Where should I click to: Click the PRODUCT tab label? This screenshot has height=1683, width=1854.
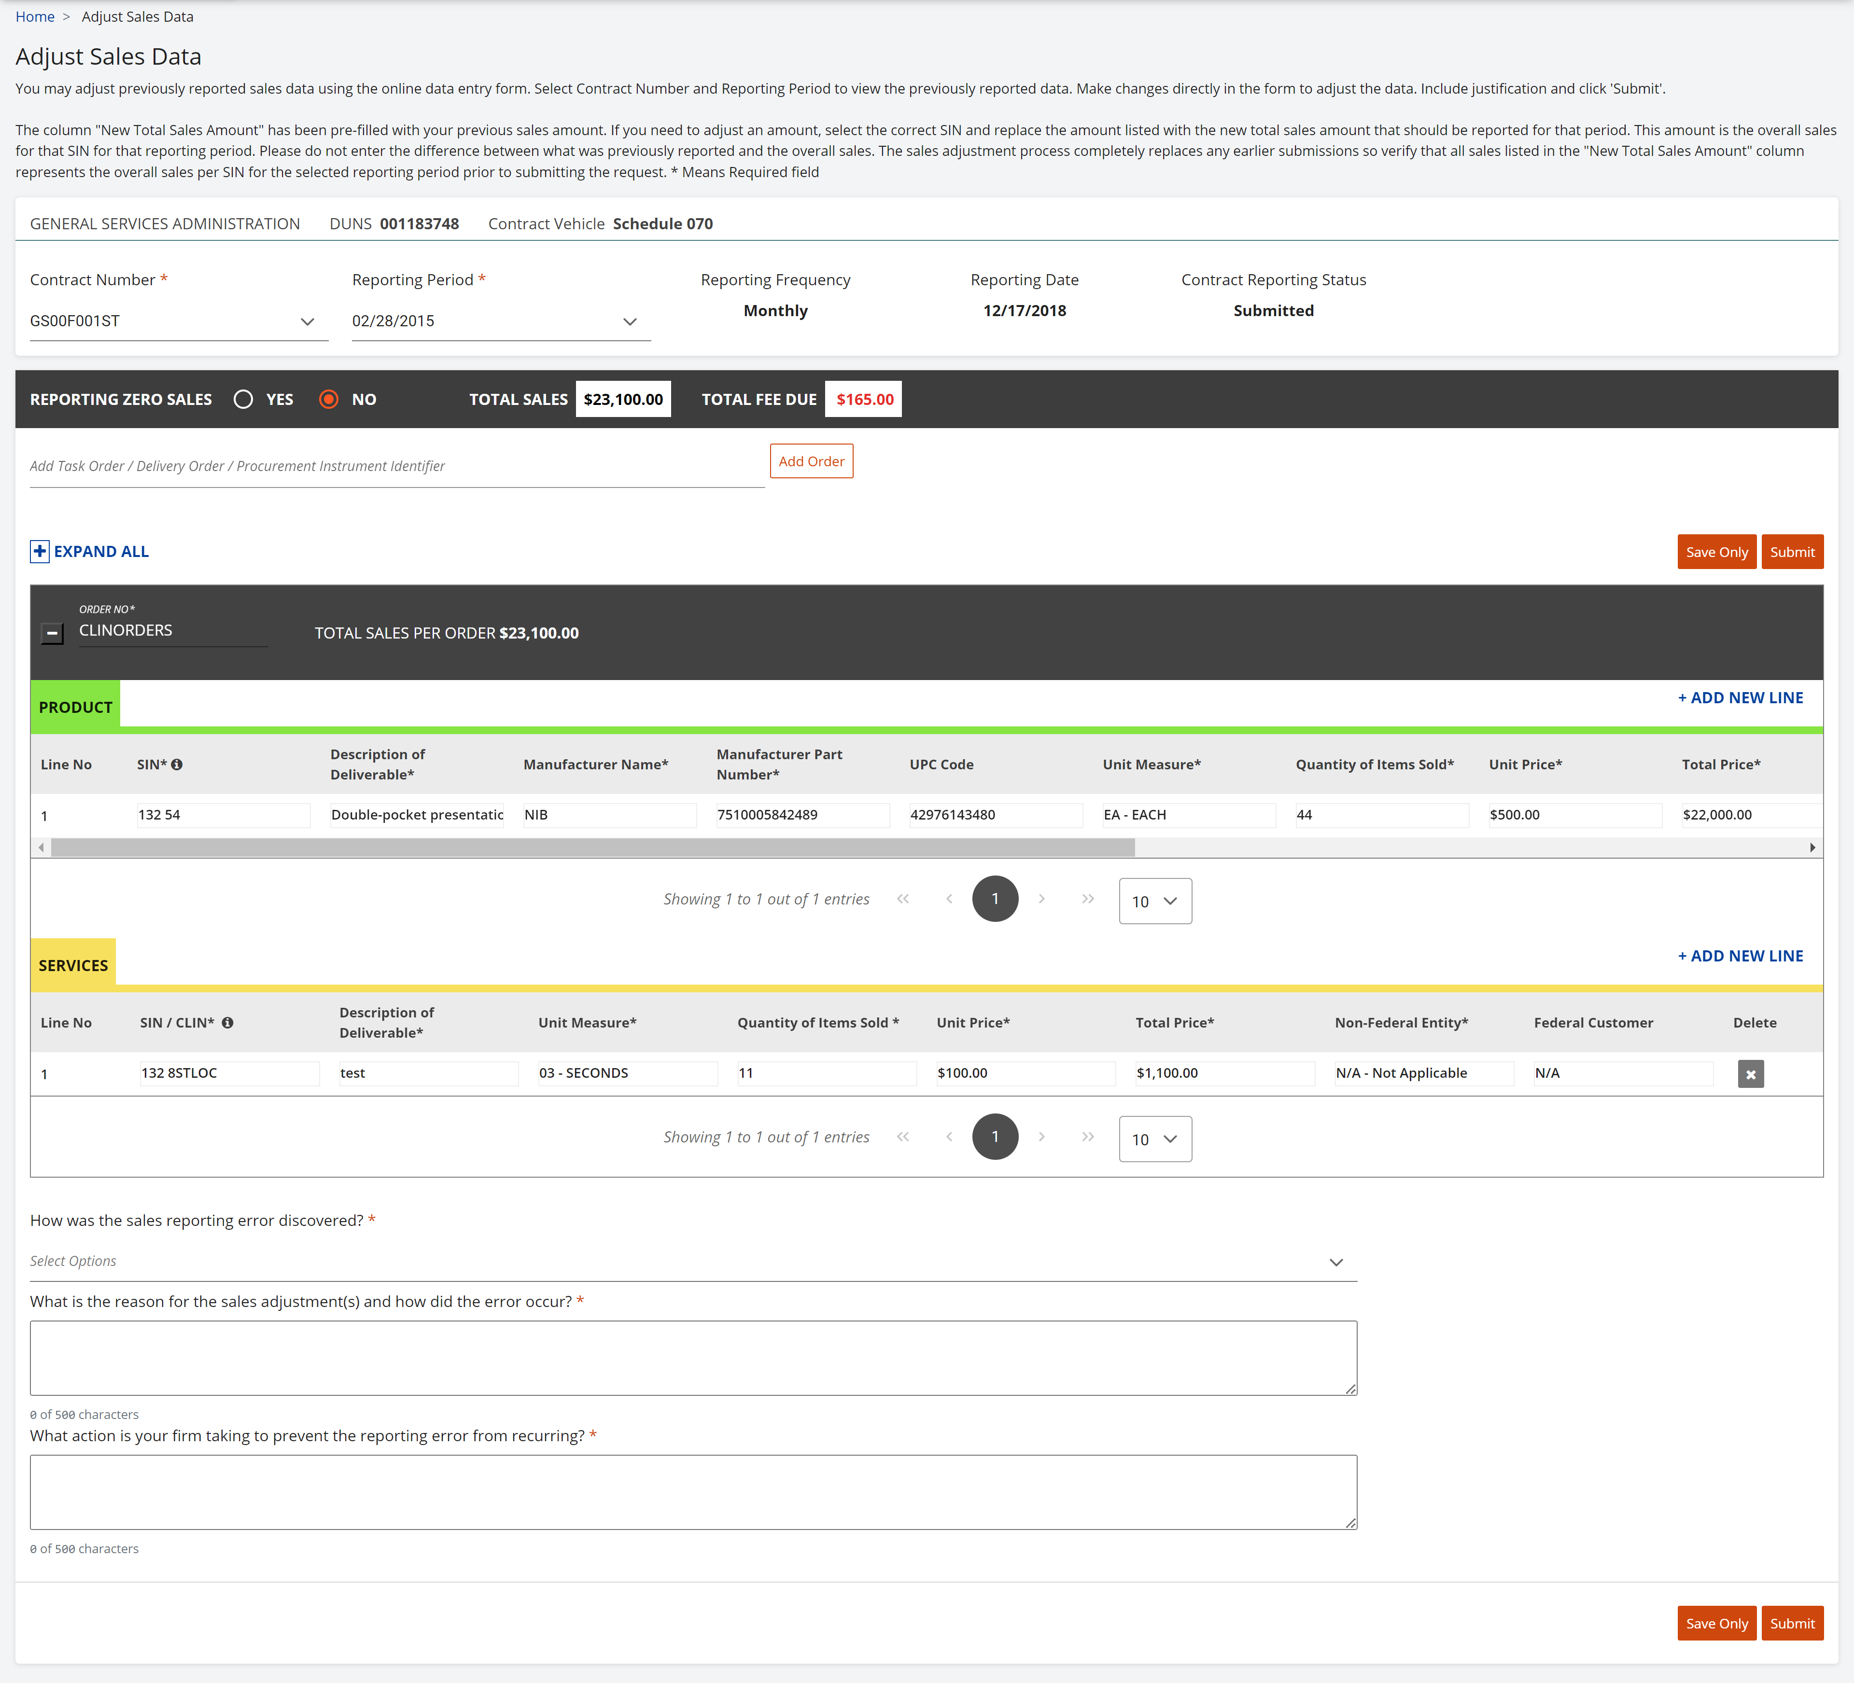(75, 708)
